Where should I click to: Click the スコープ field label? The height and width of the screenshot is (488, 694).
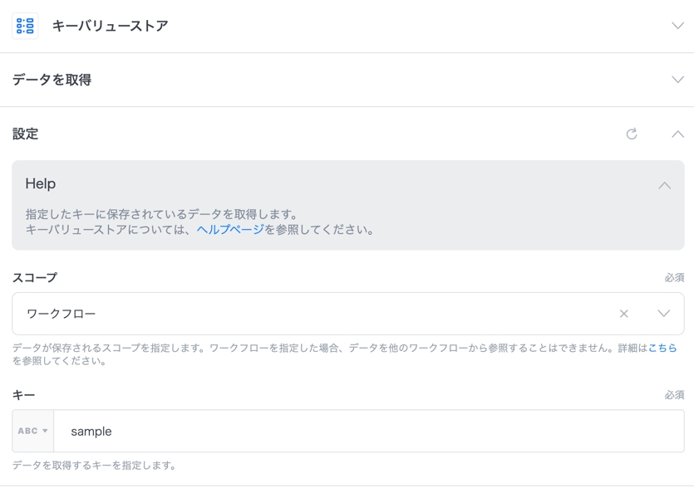coord(34,277)
